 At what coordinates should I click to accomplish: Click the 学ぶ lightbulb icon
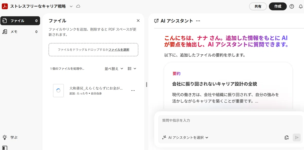[x=5, y=137]
